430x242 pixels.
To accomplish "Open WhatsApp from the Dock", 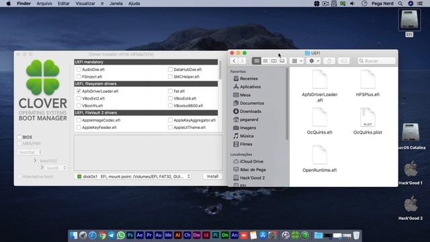I will 121,235.
